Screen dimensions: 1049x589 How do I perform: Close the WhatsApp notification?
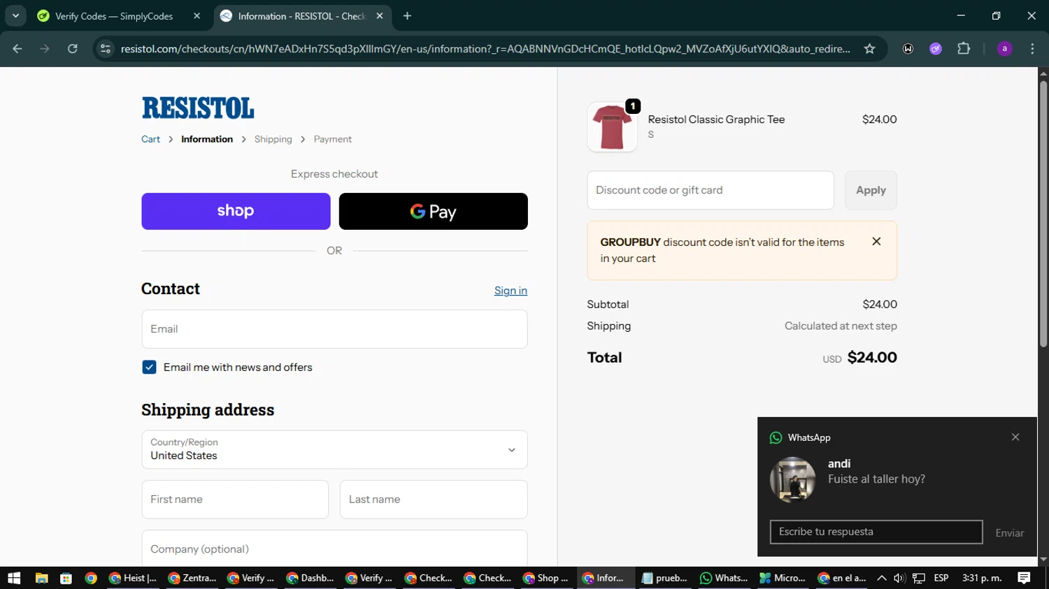click(x=1015, y=437)
